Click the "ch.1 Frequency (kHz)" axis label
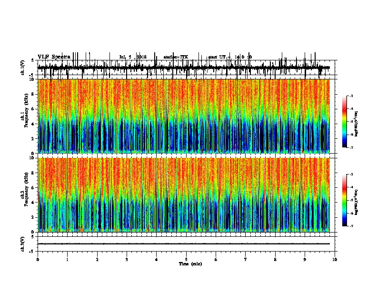The height and width of the screenshot is (291, 377). (25, 116)
